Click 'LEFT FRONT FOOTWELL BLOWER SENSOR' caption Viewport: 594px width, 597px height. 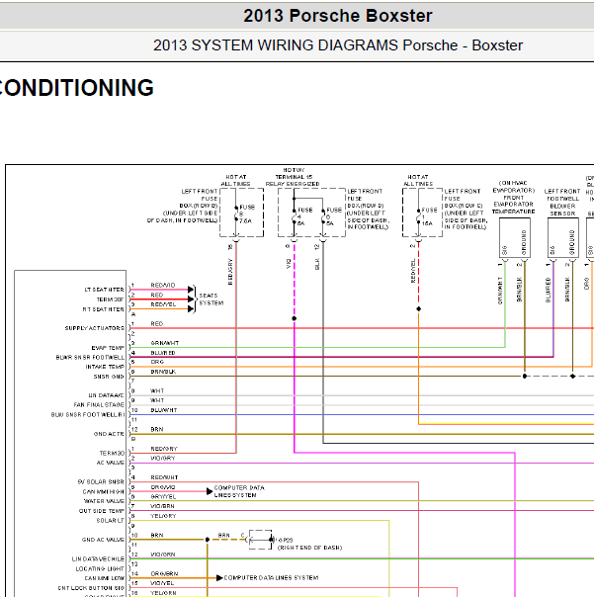(x=562, y=203)
